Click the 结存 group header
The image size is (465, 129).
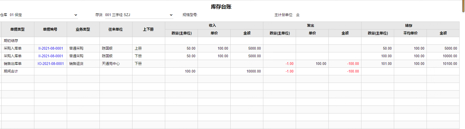pyautogui.click(x=410, y=25)
